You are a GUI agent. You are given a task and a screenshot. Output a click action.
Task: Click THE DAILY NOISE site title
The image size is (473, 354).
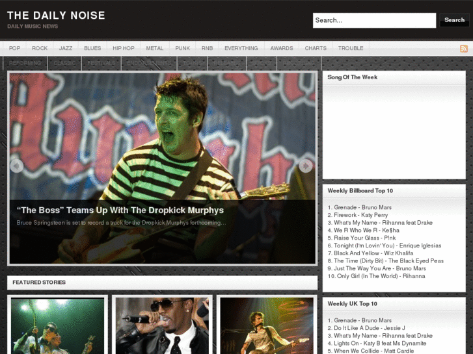56,16
